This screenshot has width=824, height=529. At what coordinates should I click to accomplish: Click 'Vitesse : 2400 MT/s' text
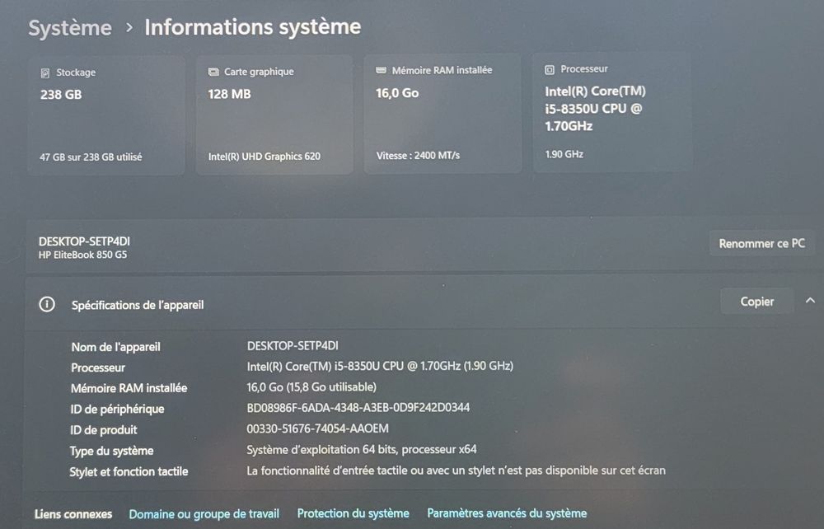(418, 156)
